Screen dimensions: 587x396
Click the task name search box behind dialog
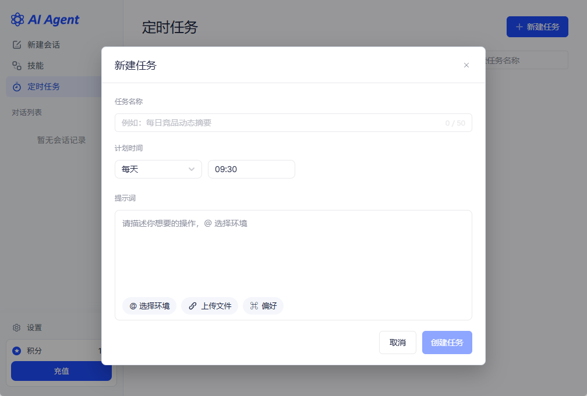527,60
